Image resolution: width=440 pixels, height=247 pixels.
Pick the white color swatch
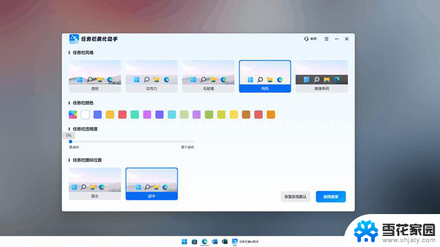tap(85, 115)
